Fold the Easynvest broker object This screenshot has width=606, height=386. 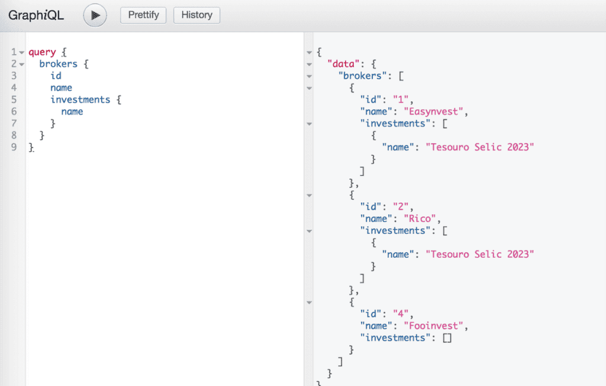click(x=309, y=88)
